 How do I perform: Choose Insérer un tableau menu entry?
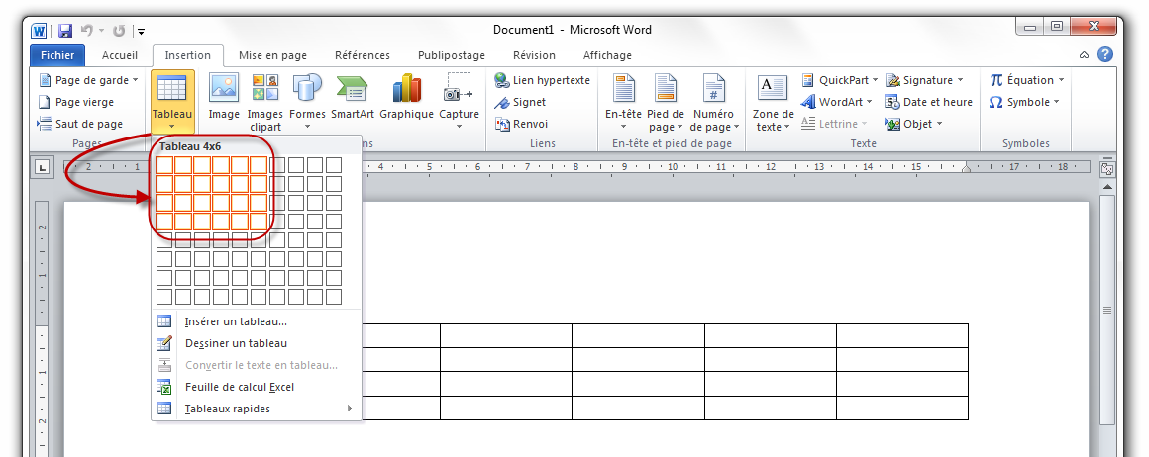(236, 321)
